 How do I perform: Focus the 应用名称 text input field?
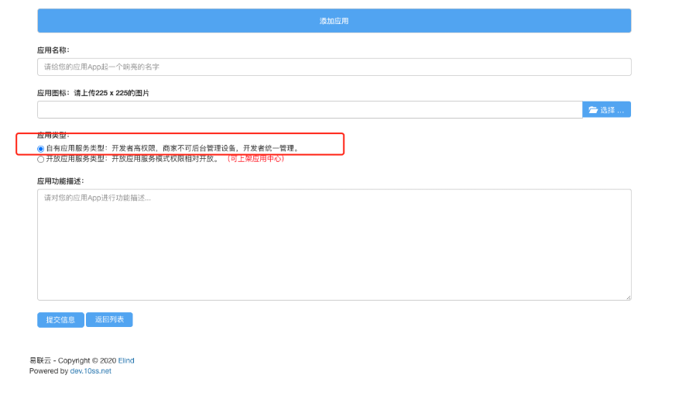tap(334, 67)
